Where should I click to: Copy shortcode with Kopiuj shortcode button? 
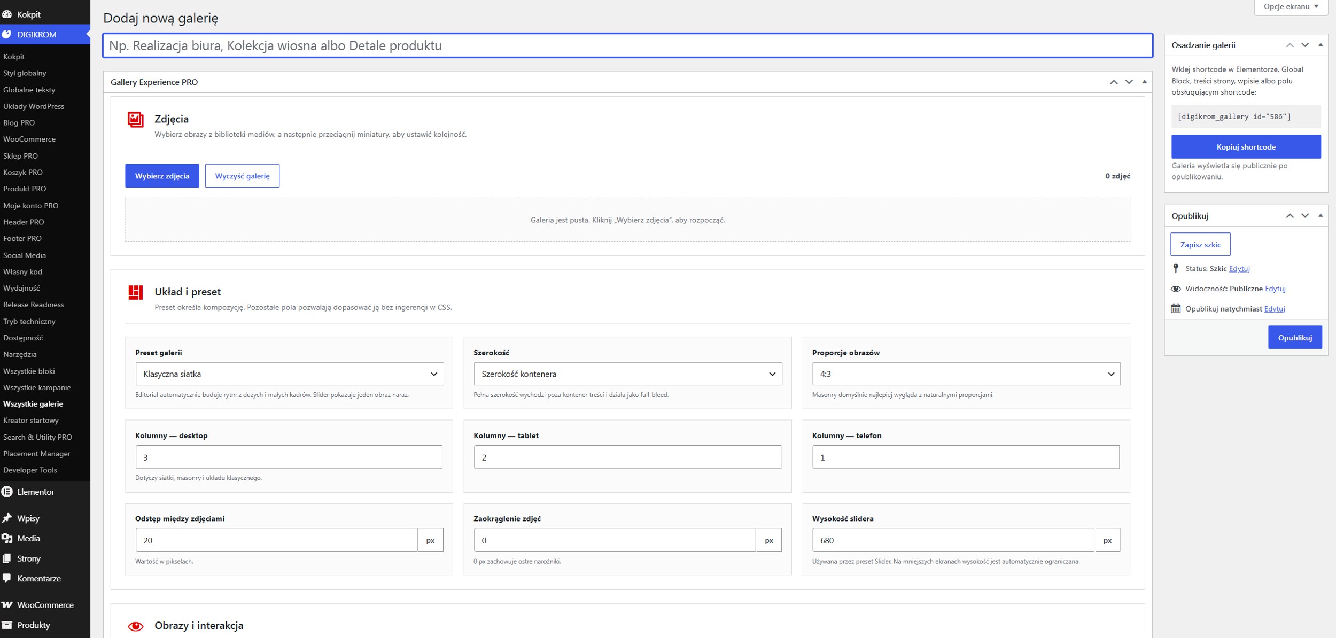[1246, 146]
